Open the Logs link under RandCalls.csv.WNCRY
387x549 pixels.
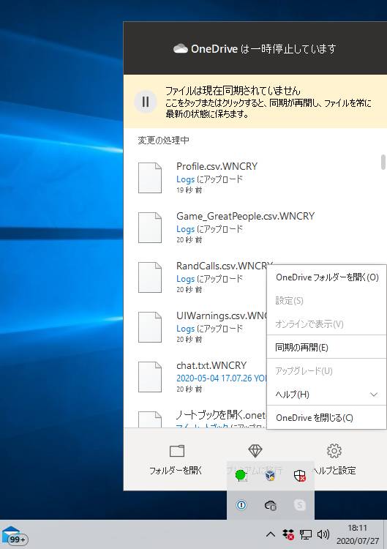tap(185, 279)
